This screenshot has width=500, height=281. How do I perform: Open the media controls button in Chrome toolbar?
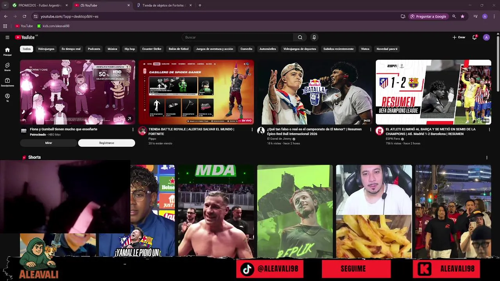[475, 16]
